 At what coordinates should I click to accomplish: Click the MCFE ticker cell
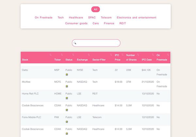(x=57, y=82)
